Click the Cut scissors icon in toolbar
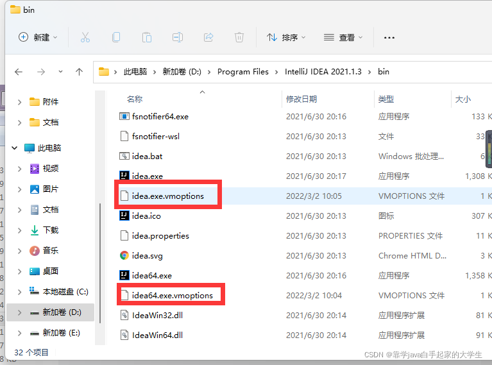The height and width of the screenshot is (365, 492). point(85,37)
